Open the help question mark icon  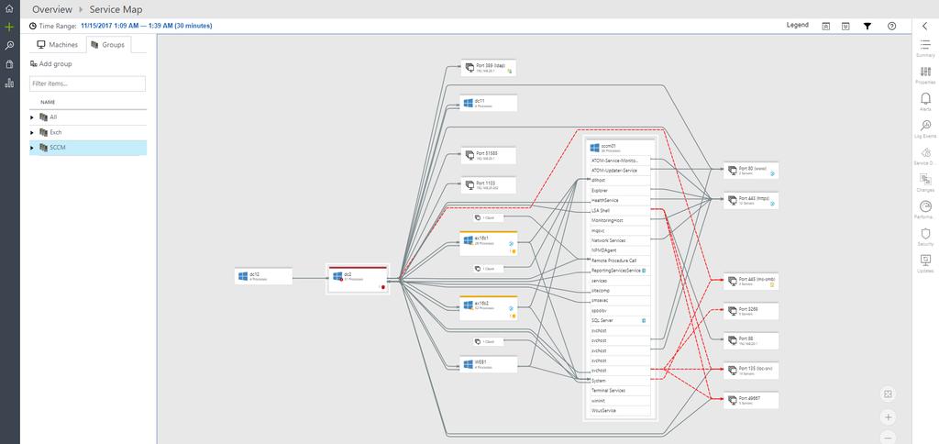[x=891, y=26]
